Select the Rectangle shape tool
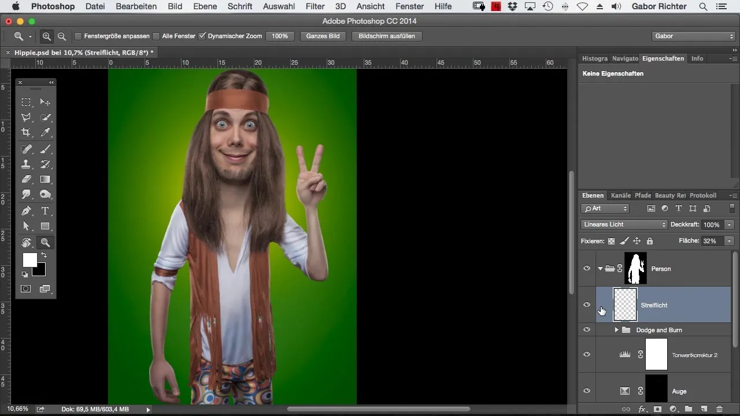Image resolution: width=740 pixels, height=416 pixels. pos(45,226)
